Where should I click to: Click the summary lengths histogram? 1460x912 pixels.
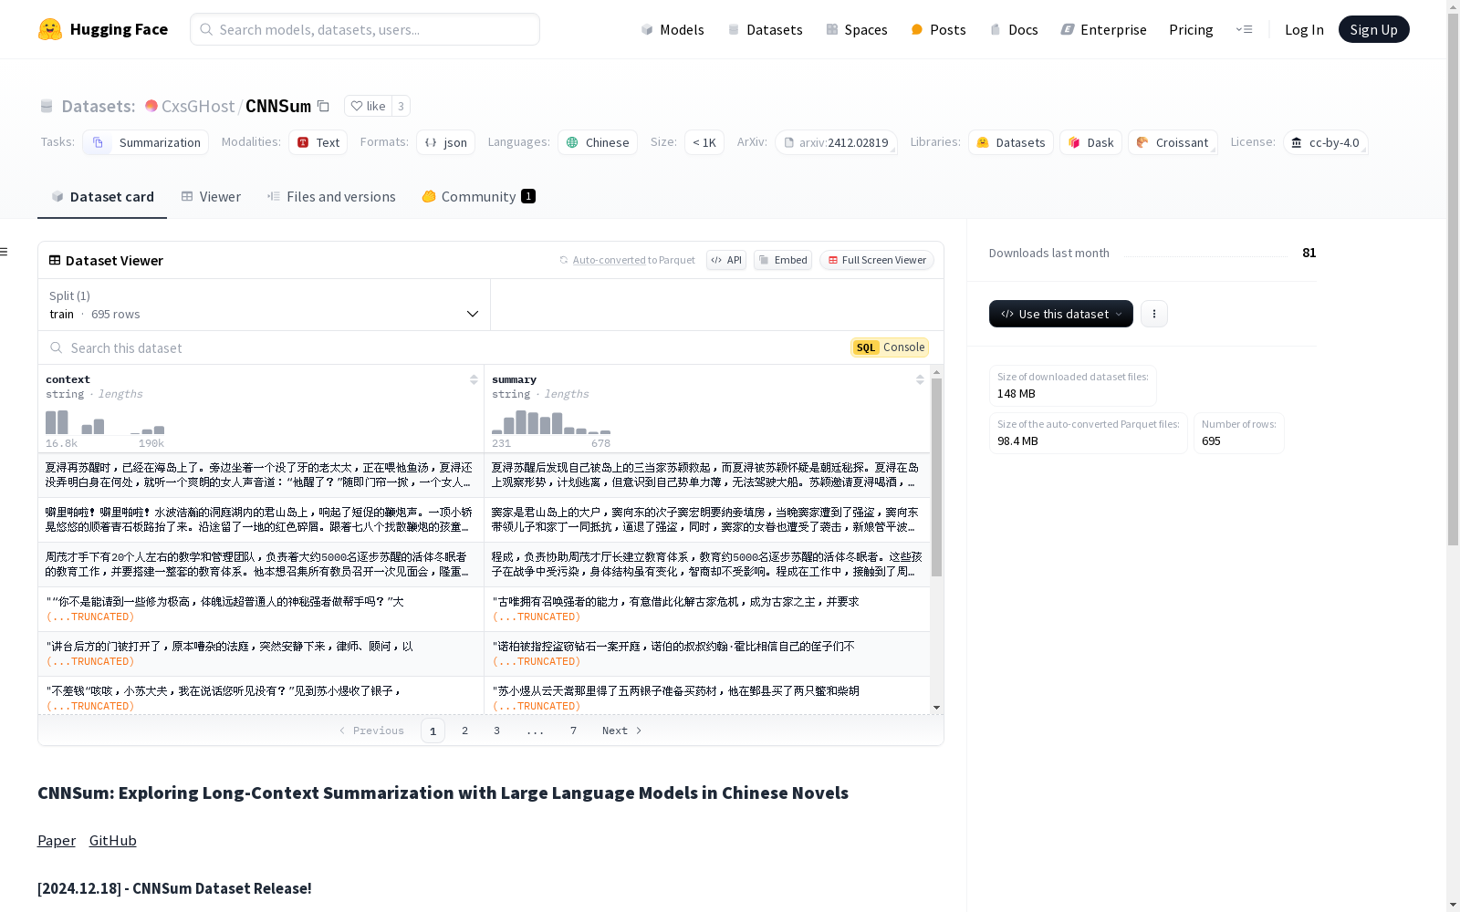tap(551, 422)
